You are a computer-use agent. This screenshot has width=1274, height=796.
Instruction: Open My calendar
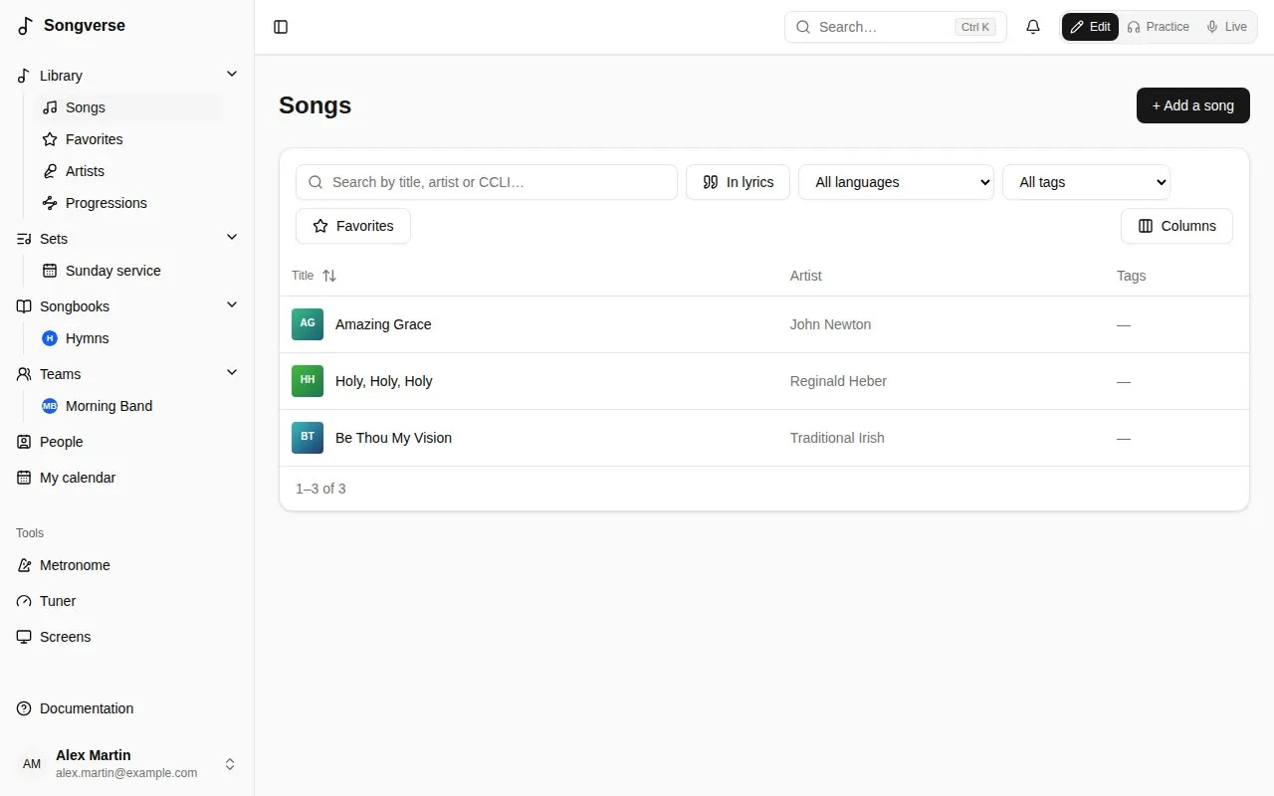[127, 478]
